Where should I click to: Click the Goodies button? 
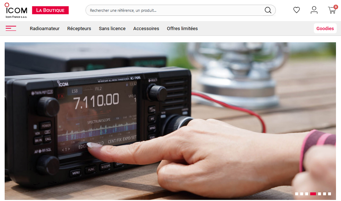click(x=325, y=29)
